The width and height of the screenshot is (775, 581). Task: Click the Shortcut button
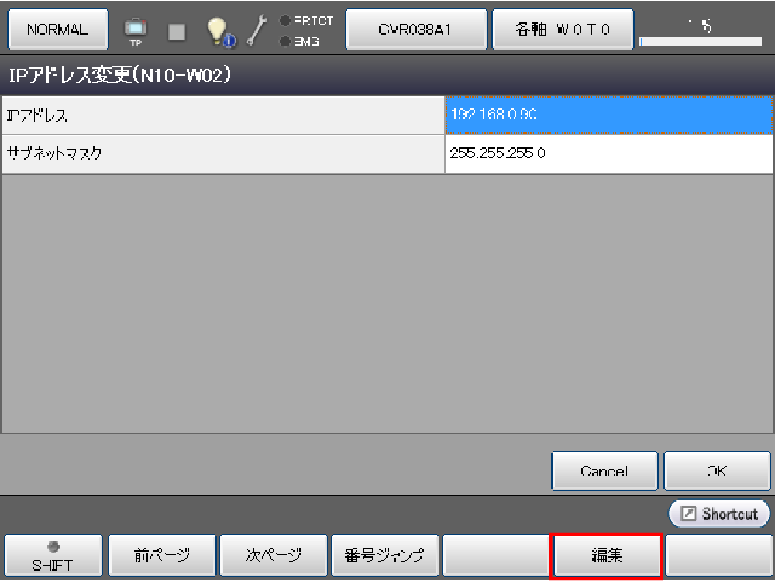tap(719, 514)
